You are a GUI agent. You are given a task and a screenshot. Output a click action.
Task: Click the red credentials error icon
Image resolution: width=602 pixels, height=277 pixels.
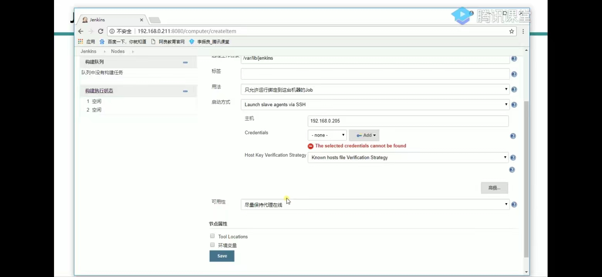click(x=311, y=146)
